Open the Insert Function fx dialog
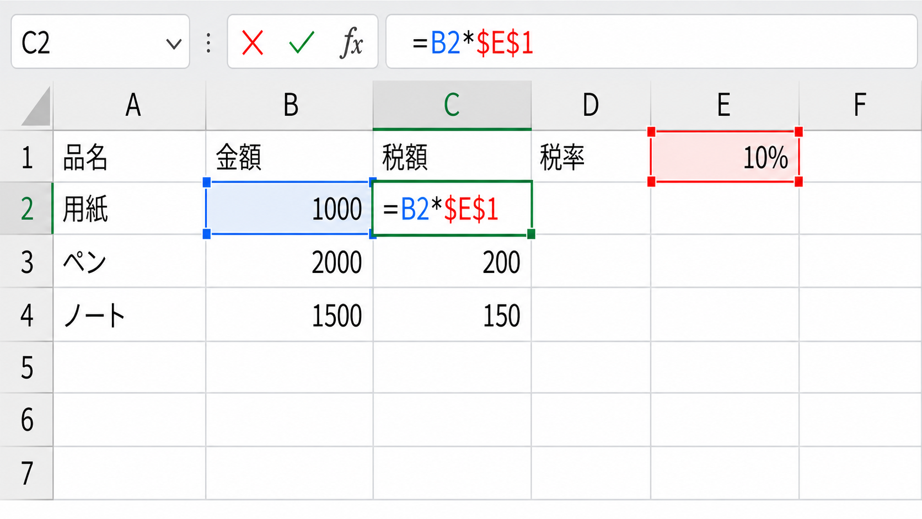This screenshot has width=922, height=519. (x=351, y=42)
